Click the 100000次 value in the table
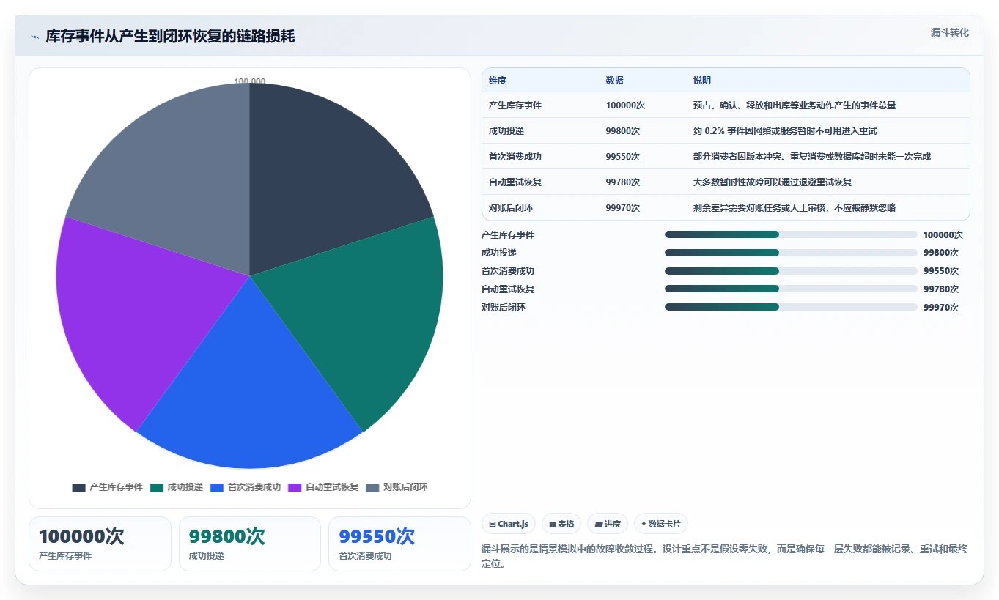 [625, 105]
